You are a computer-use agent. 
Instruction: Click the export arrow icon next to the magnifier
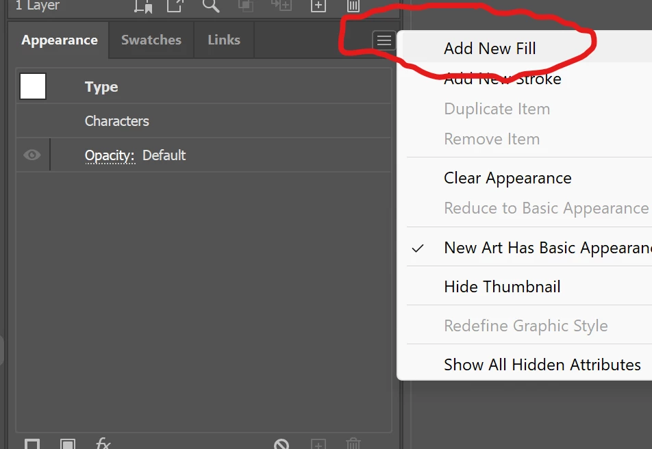[175, 6]
